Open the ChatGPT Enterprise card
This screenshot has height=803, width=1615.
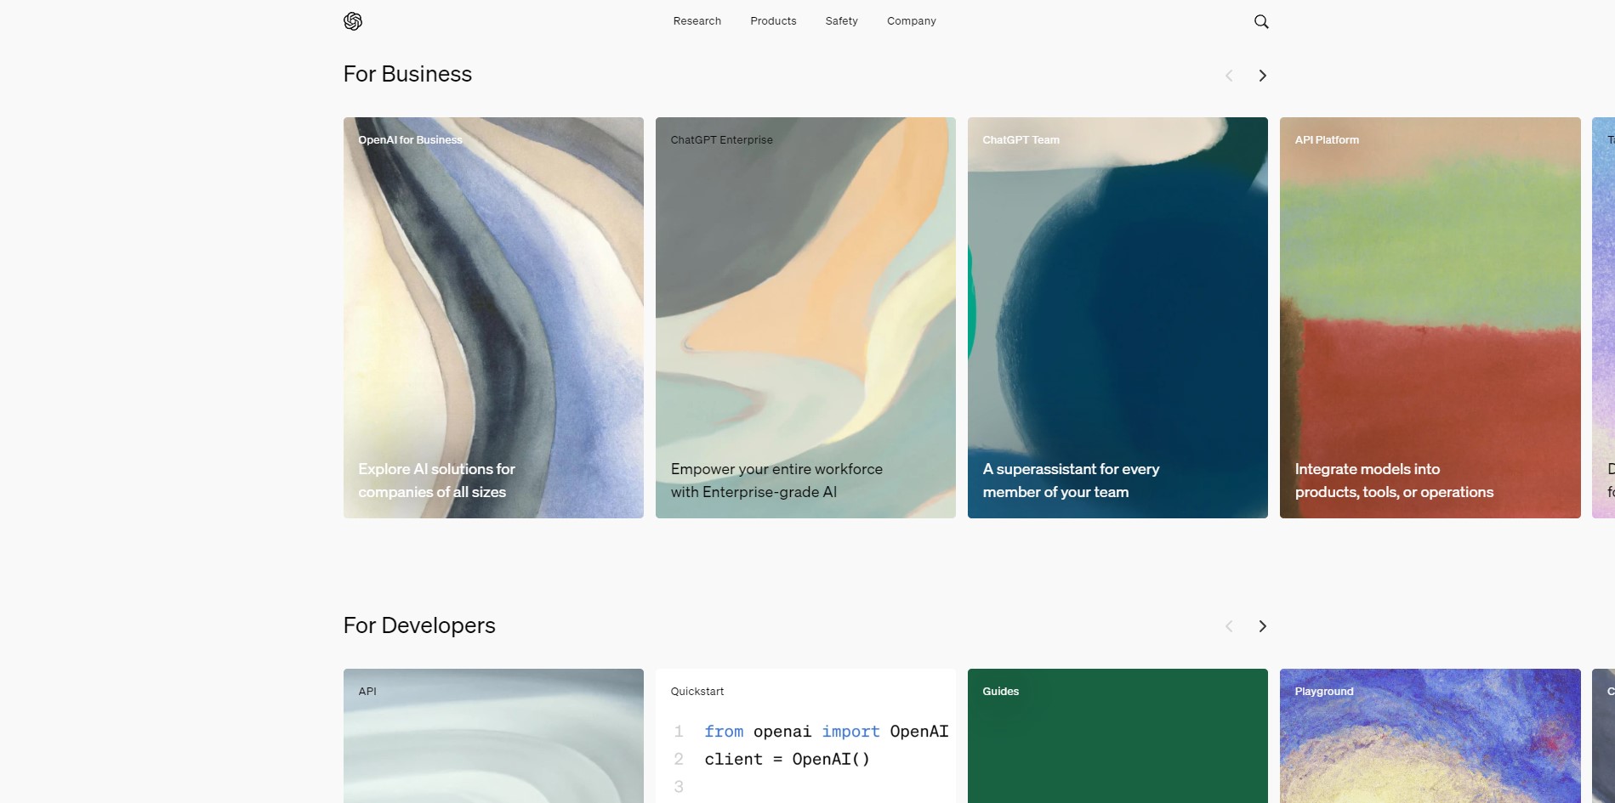click(805, 318)
